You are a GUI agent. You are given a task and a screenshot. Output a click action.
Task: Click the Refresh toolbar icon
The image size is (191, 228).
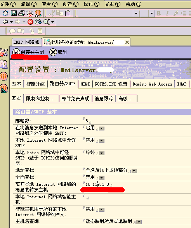click(x=38, y=22)
